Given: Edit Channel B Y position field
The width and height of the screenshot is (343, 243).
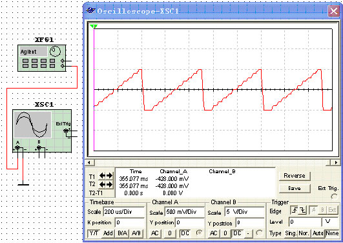Looking at the screenshot, I should [250, 223].
